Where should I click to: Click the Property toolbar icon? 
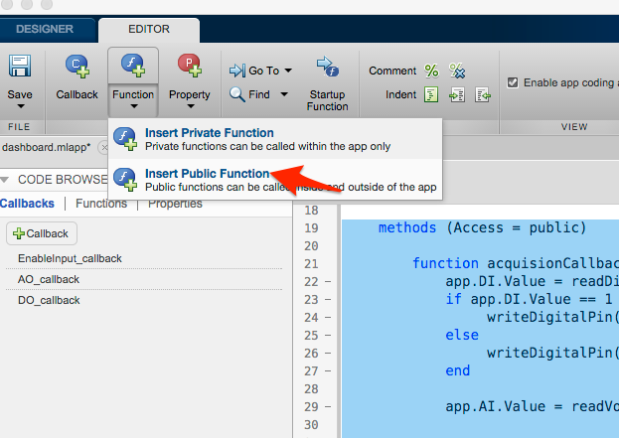coord(190,66)
